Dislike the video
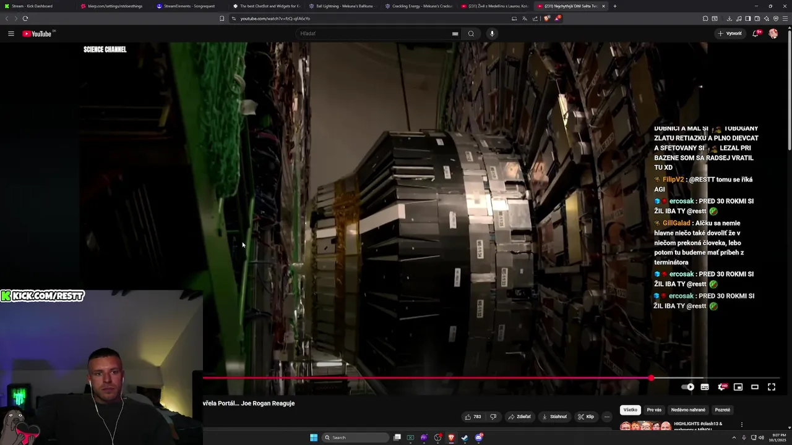This screenshot has height=445, width=792. pos(493,417)
